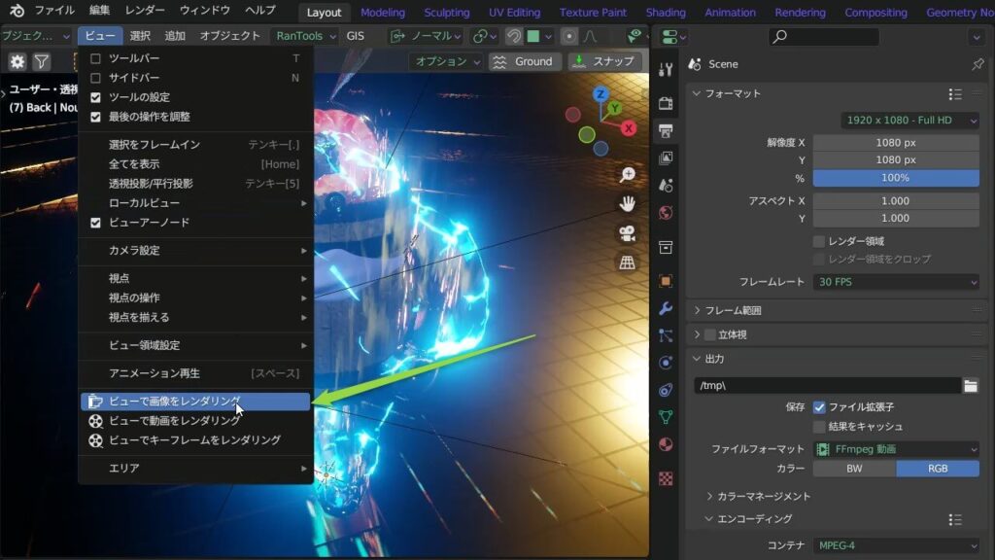Screen dimensions: 995x560
Task: Toggle proportional editing circle icon in header
Action: point(569,36)
